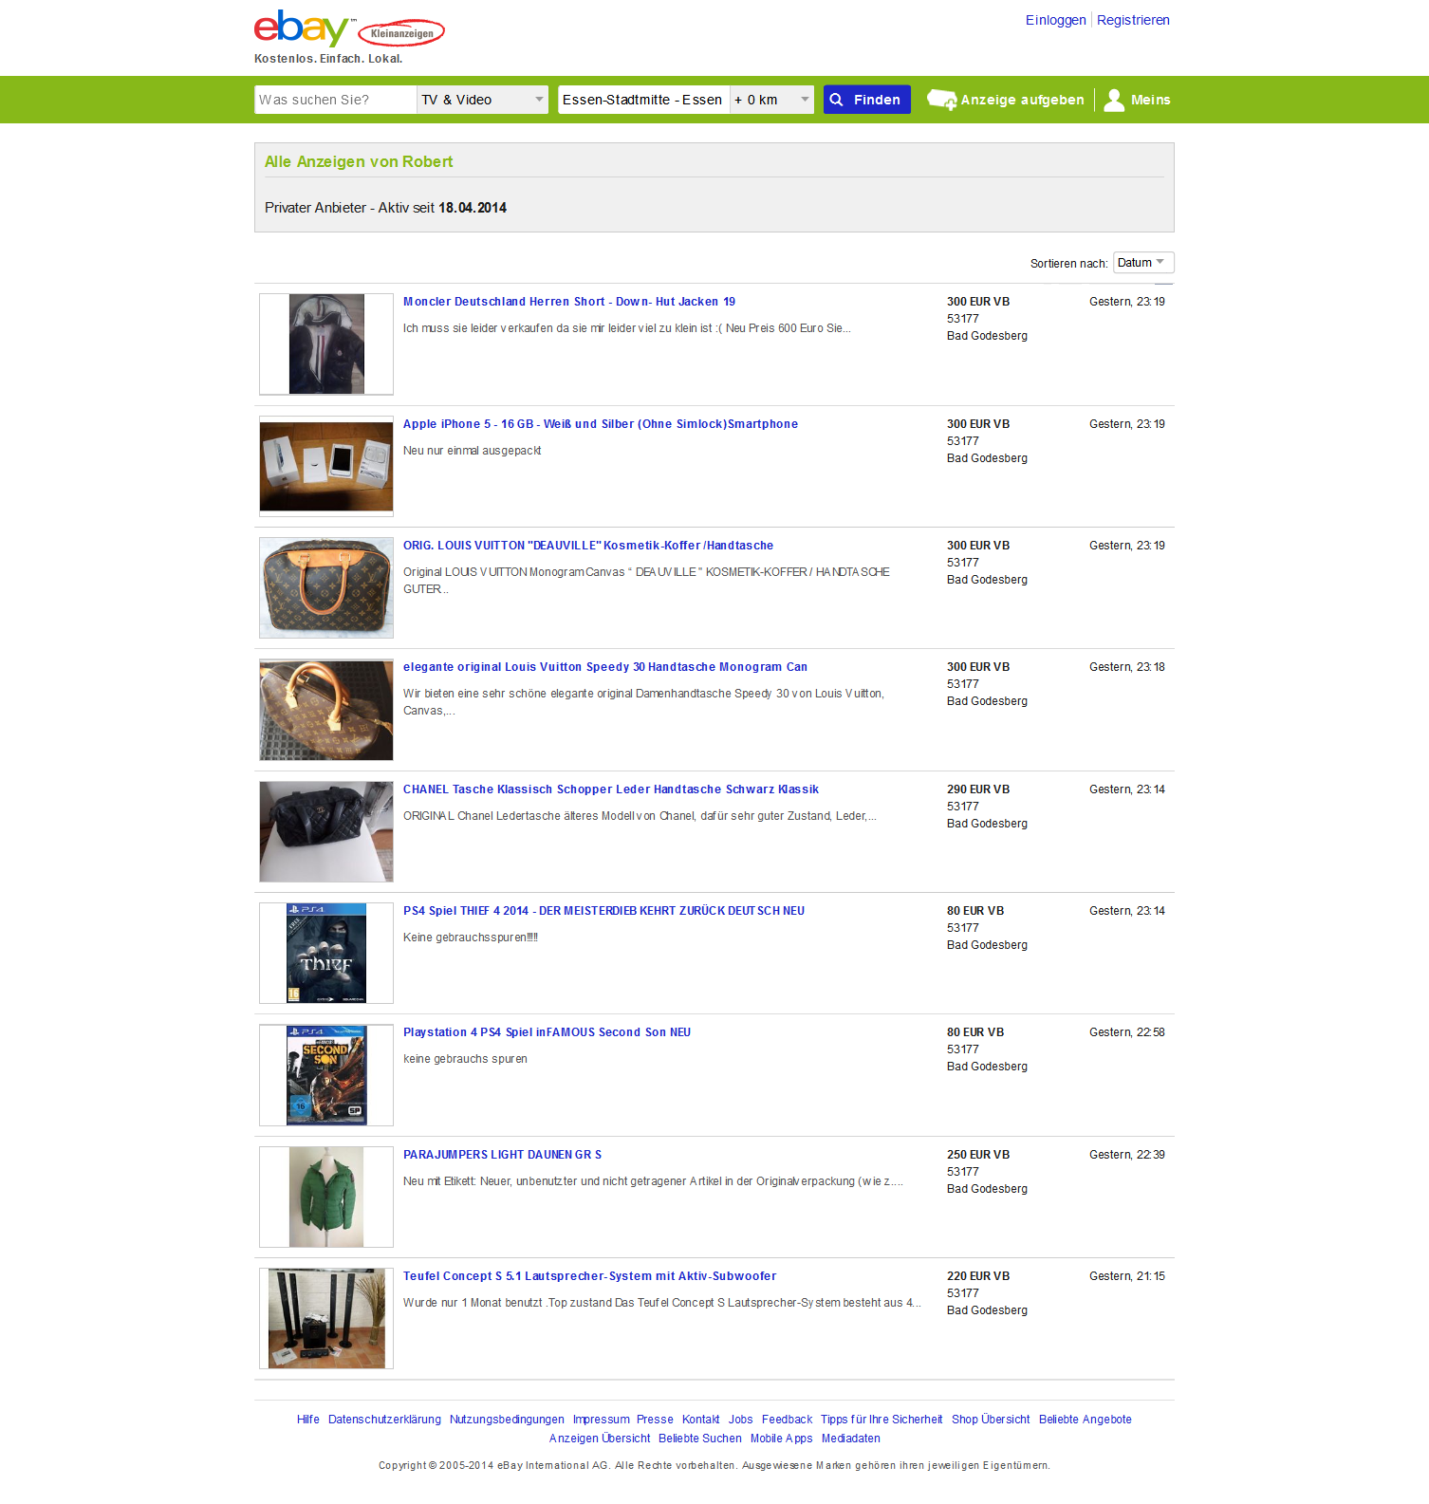Open the PS4 THIEF game thumbnail
Image resolution: width=1429 pixels, height=1504 pixels.
[x=326, y=953]
